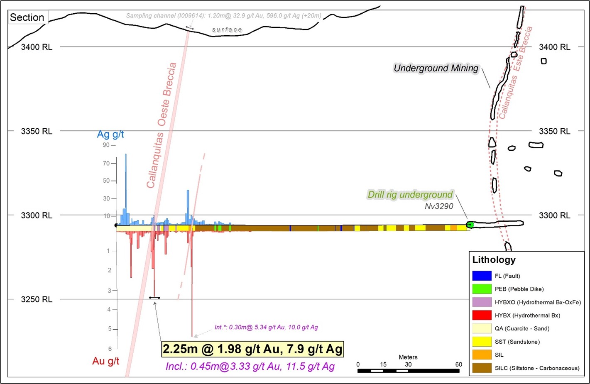Select the pale QA (Cuarcite - Sand) swatch
The height and width of the screenshot is (384, 590).
coord(482,328)
